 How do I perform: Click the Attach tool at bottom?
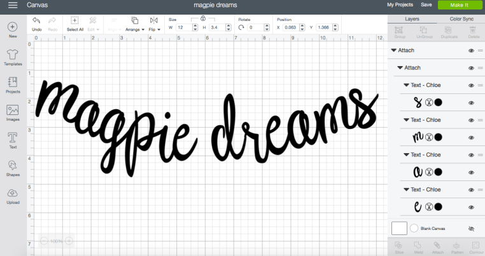click(437, 248)
